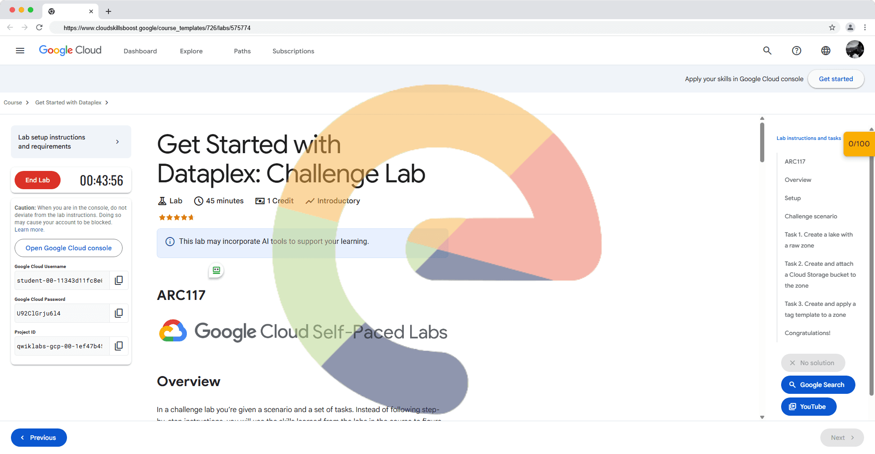Open the hamburger navigation menu
The image size is (875, 454).
(x=20, y=51)
